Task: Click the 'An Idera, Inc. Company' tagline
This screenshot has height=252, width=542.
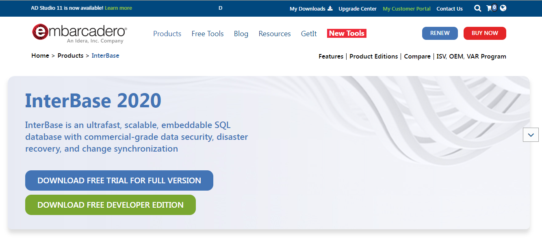Action: coord(95,41)
